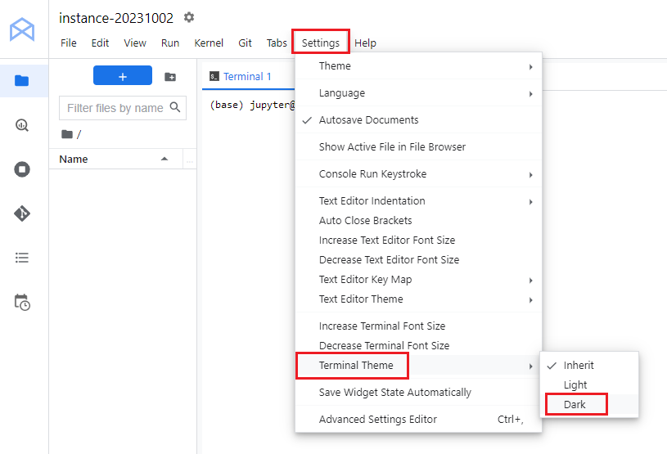Open the Git sidebar panel icon

point(22,214)
